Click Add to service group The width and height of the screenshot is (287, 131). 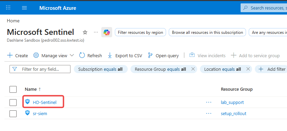(255, 56)
